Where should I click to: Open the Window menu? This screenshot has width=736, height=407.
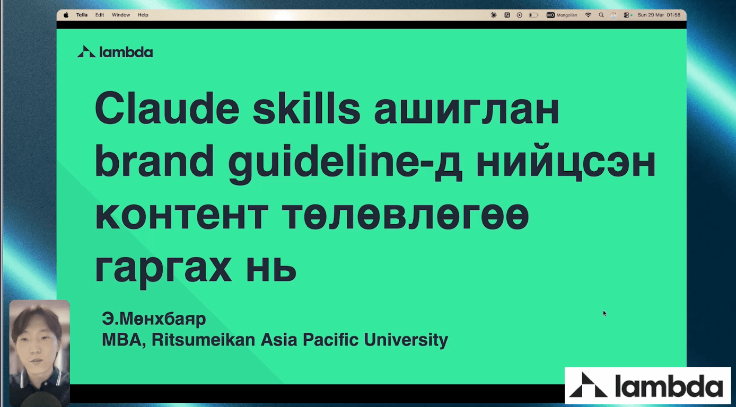click(121, 15)
